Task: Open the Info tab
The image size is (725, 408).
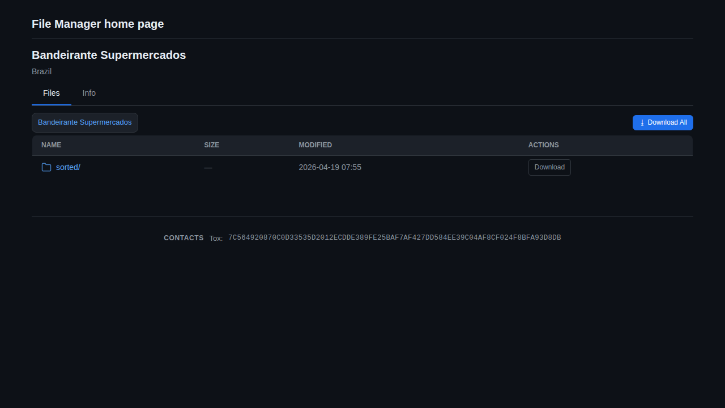Action: 89,93
